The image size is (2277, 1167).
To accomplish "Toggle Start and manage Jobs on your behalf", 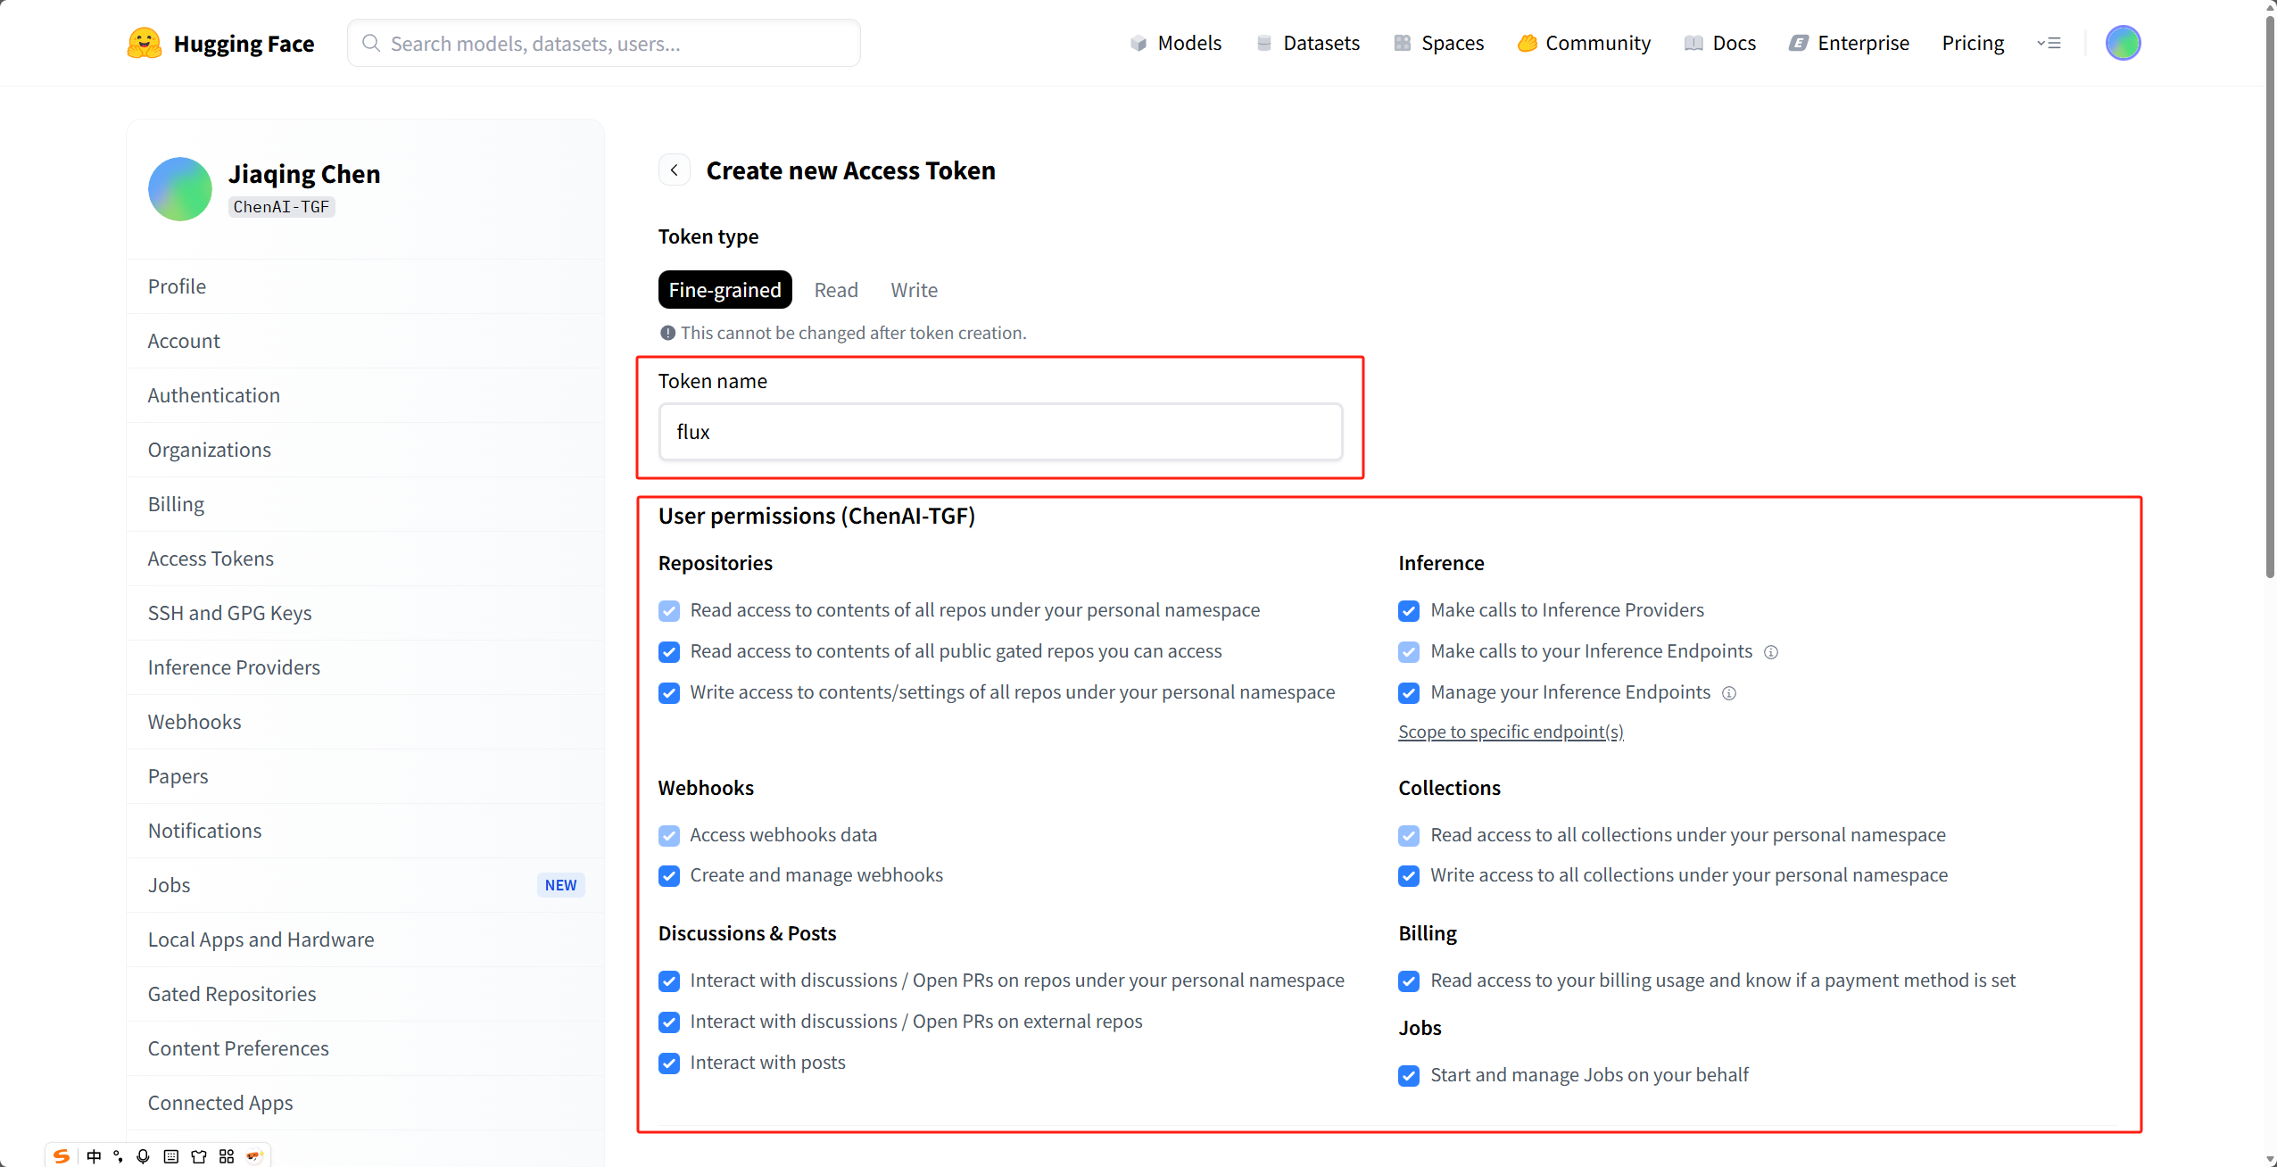I will tap(1409, 1076).
